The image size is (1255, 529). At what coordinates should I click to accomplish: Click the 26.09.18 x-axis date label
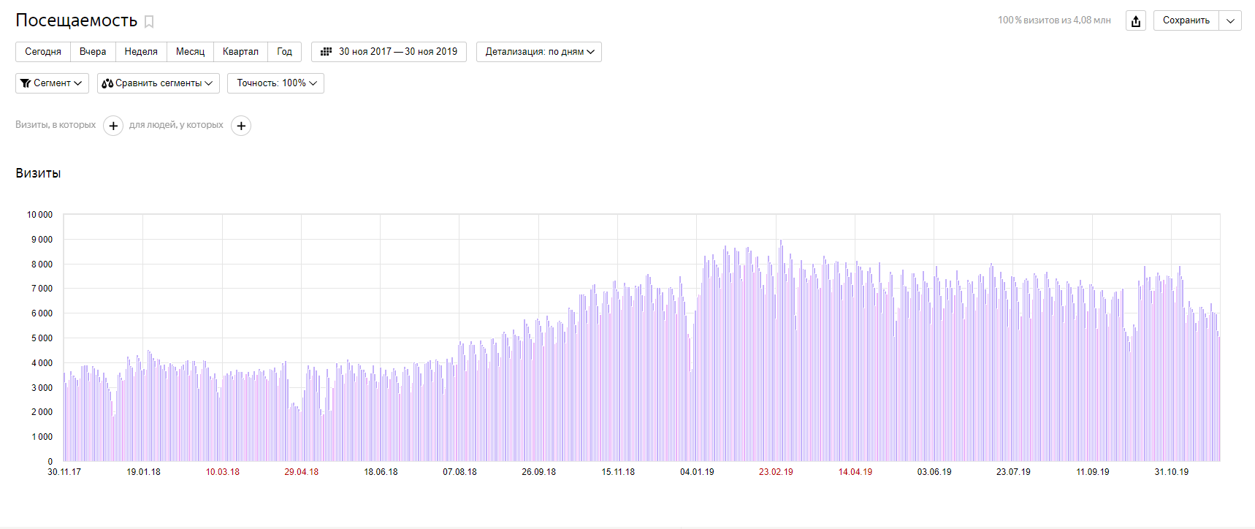click(x=538, y=472)
